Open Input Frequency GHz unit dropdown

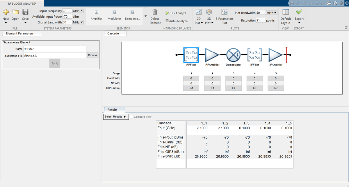[78, 11]
